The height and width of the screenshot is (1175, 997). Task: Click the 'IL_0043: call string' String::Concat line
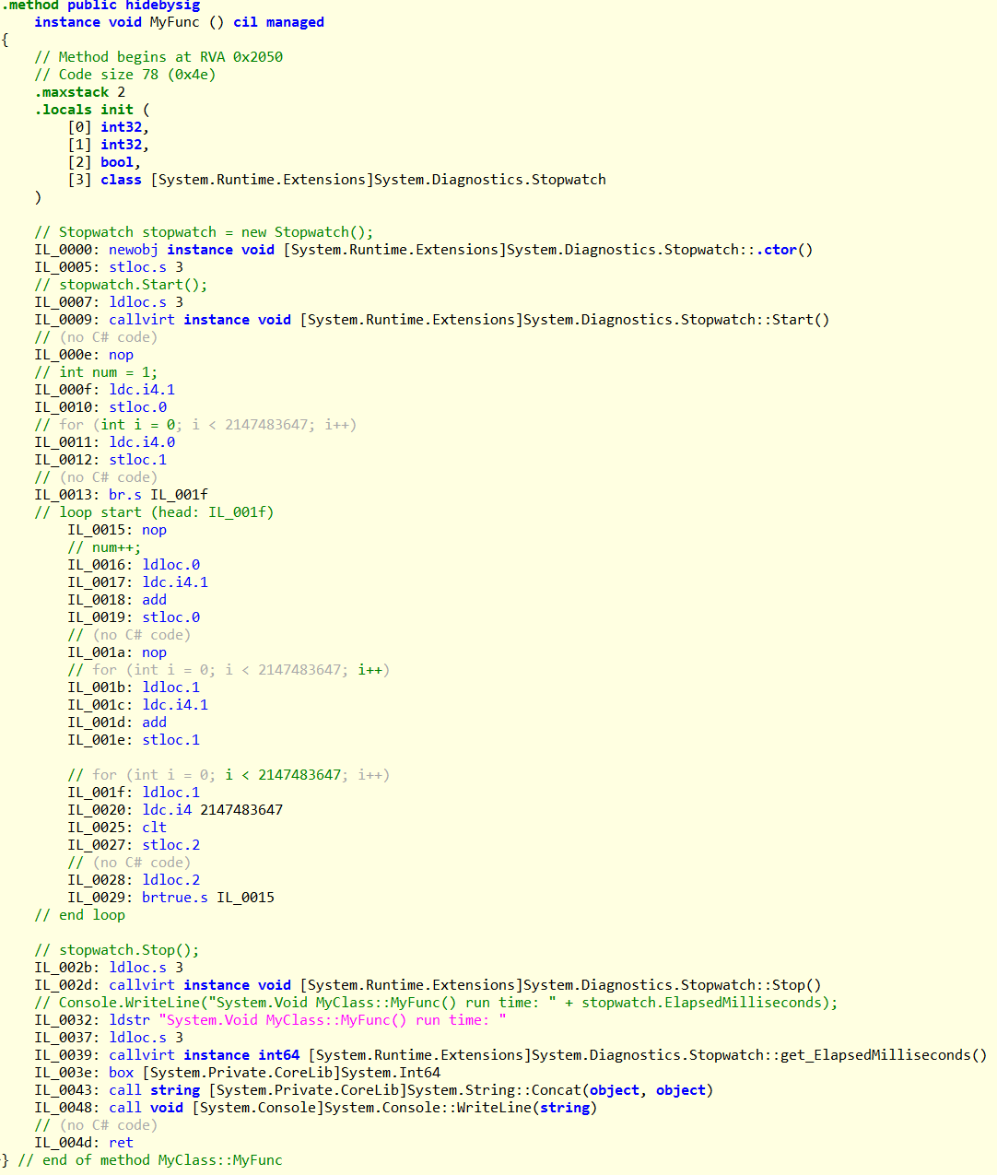tap(374, 1090)
